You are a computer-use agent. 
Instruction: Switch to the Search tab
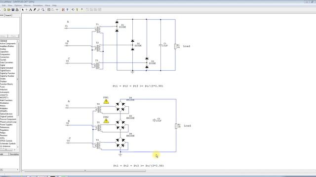pos(8,15)
